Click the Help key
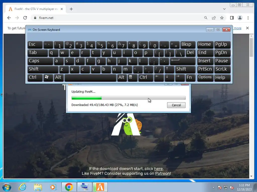This screenshot has width=257, height=192. coord(222,78)
